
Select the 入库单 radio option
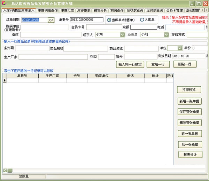[x=142, y=20]
